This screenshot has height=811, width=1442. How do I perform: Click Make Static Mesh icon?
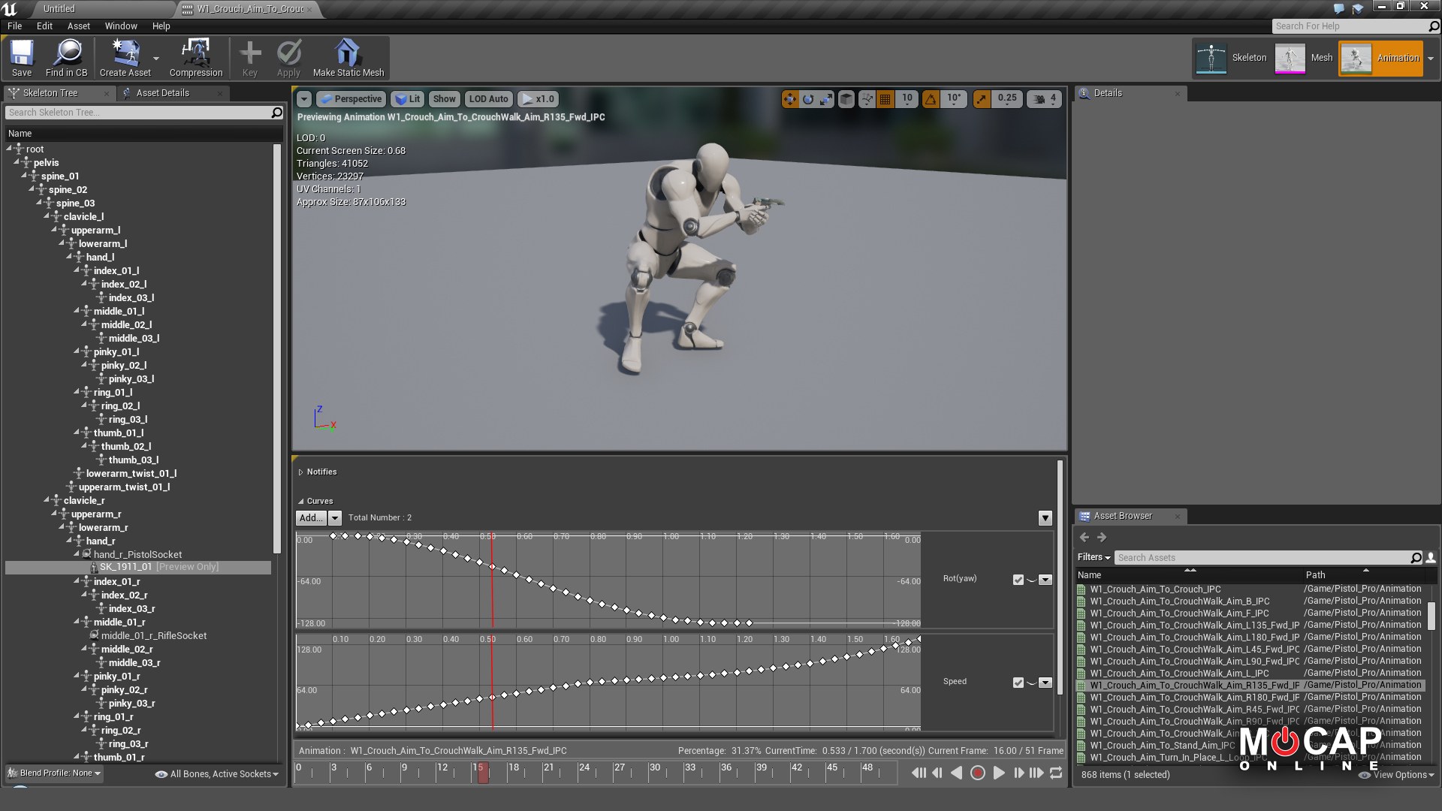click(x=348, y=58)
